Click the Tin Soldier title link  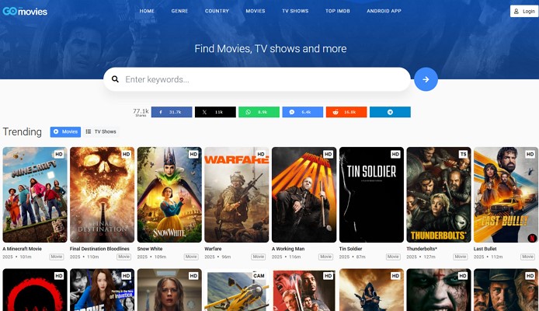(350, 249)
